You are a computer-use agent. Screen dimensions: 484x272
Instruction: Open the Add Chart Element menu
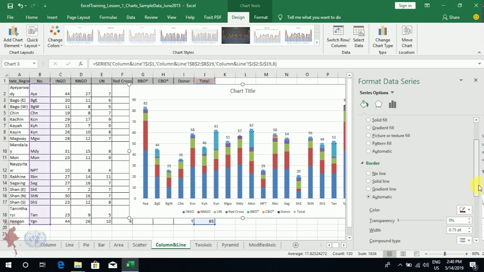coord(13,37)
